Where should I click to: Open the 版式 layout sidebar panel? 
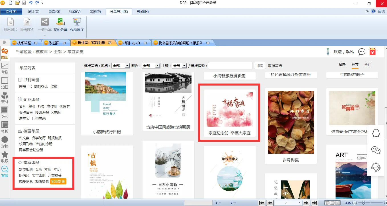point(5,113)
